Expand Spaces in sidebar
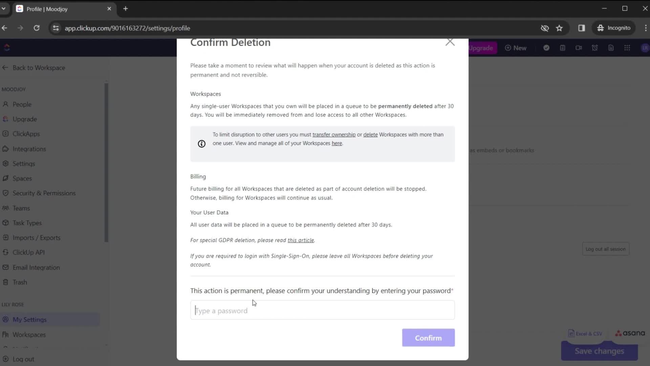 pos(22,178)
